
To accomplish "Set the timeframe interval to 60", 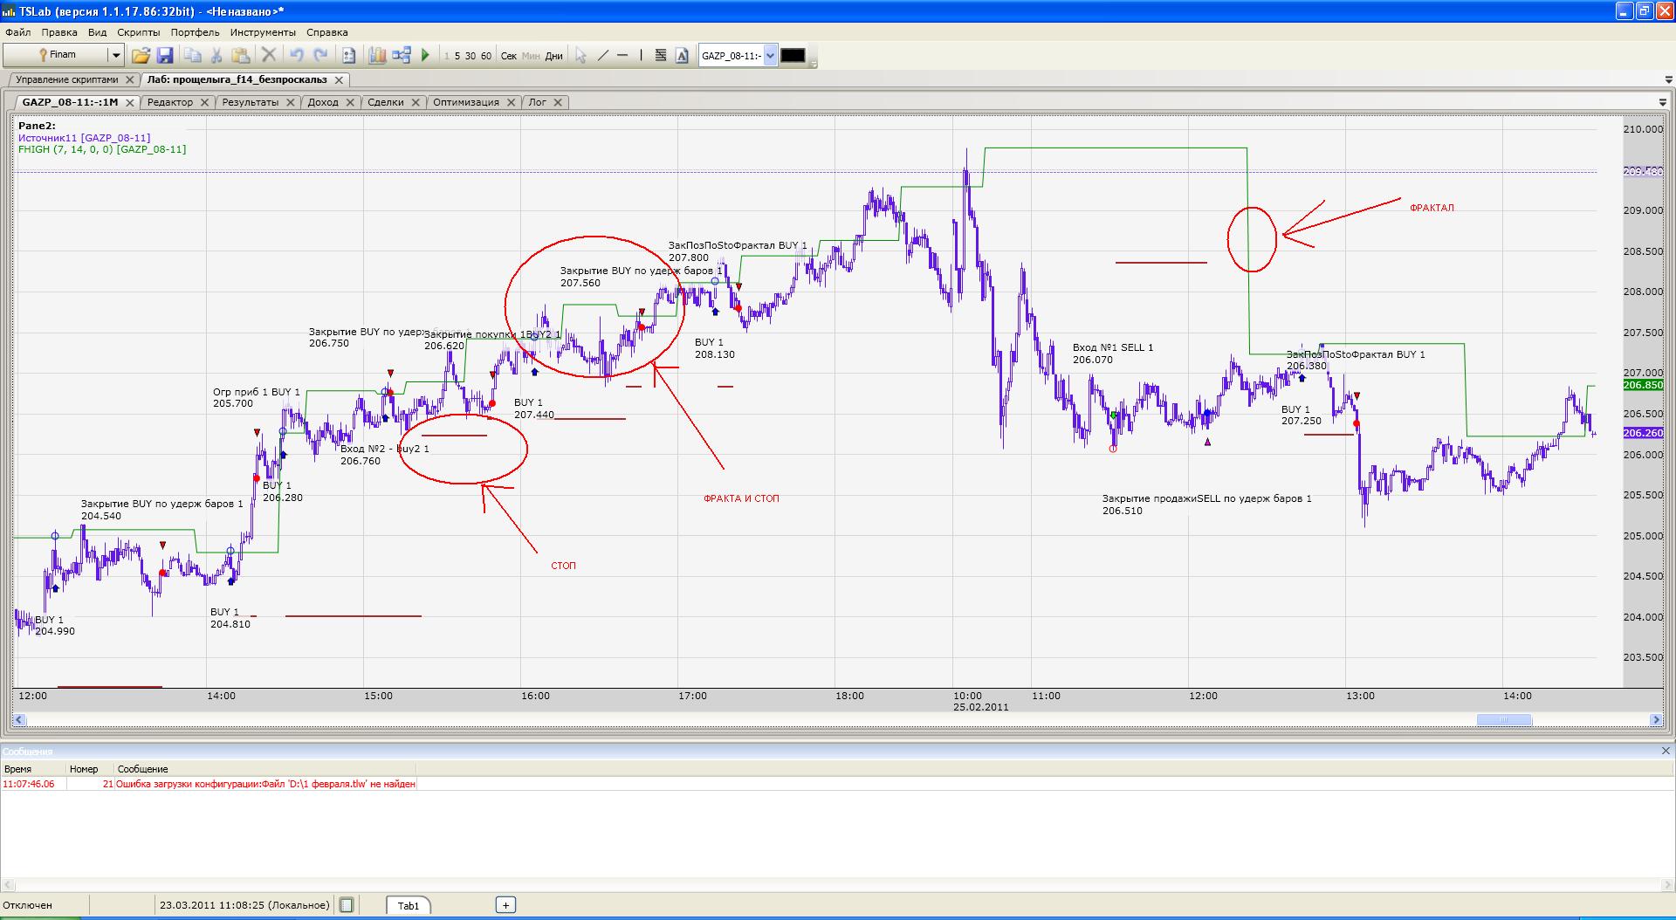I will tap(486, 56).
